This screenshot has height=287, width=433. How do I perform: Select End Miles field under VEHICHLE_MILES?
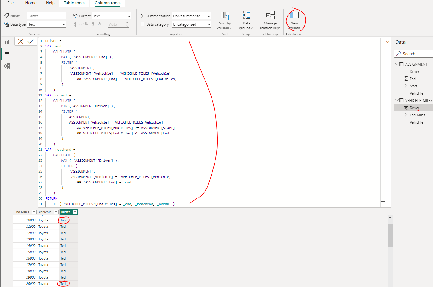417,115
